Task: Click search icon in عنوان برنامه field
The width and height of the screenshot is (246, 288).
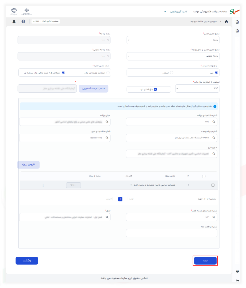Action: coord(107,122)
